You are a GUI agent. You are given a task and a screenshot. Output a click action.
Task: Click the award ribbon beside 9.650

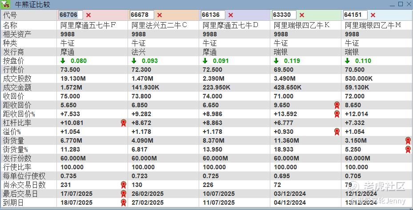[337, 105]
